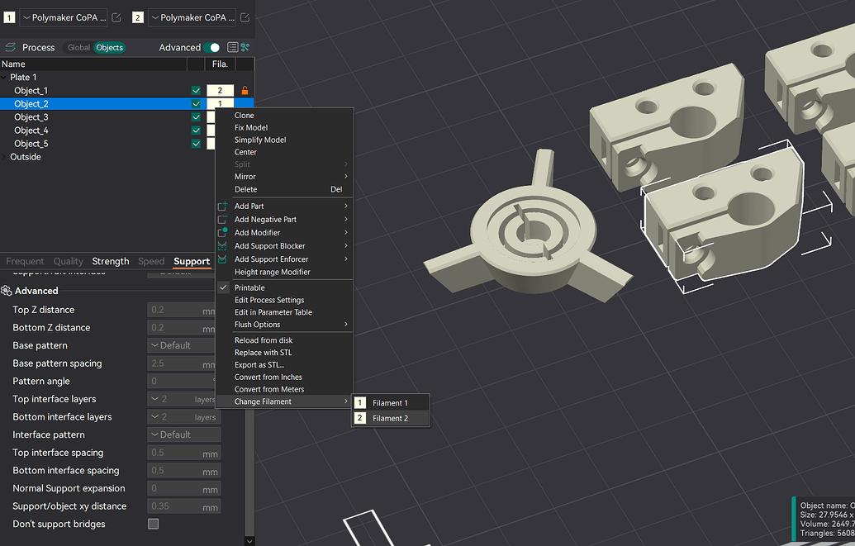The image size is (855, 546).
Task: Click the Object_1 filament number field
Action: pyautogui.click(x=221, y=91)
